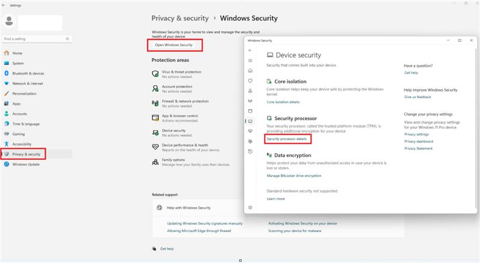The height and width of the screenshot is (263, 480).
Task: Go to Home icon in Windows Security sidebar
Action: (x=250, y=71)
